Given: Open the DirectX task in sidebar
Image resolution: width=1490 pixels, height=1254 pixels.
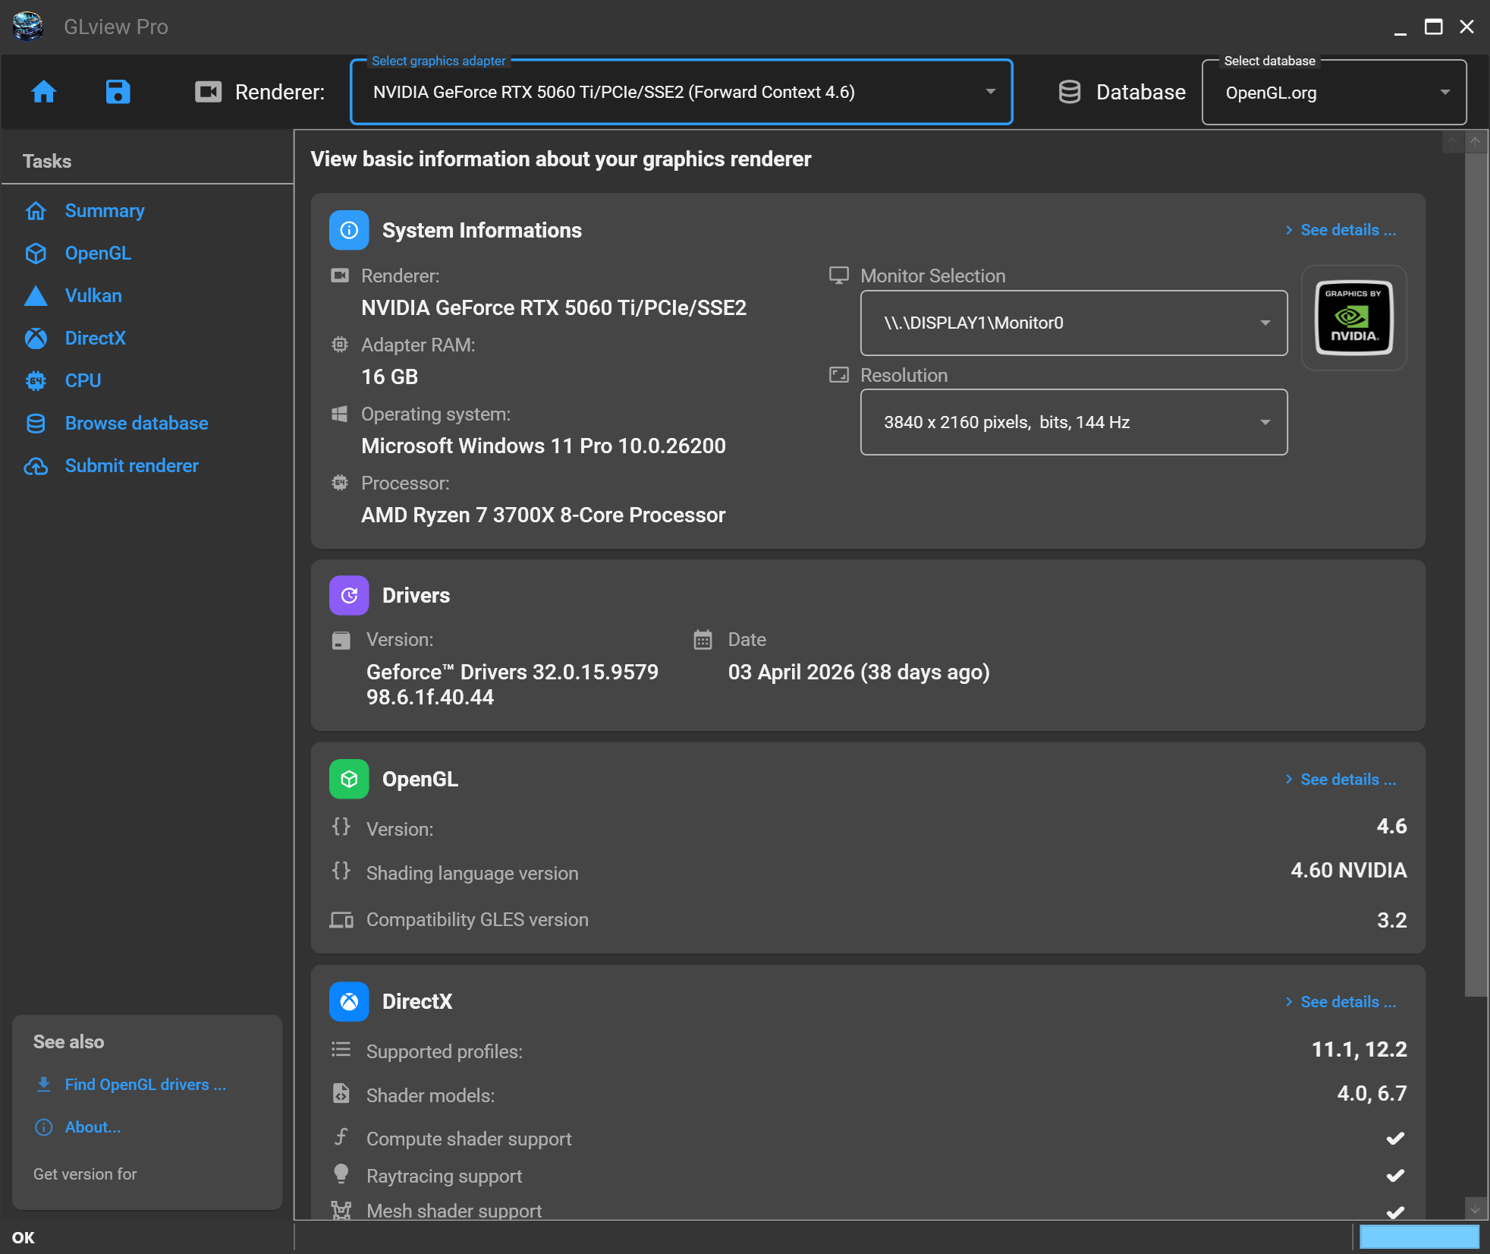Looking at the screenshot, I should tap(96, 338).
